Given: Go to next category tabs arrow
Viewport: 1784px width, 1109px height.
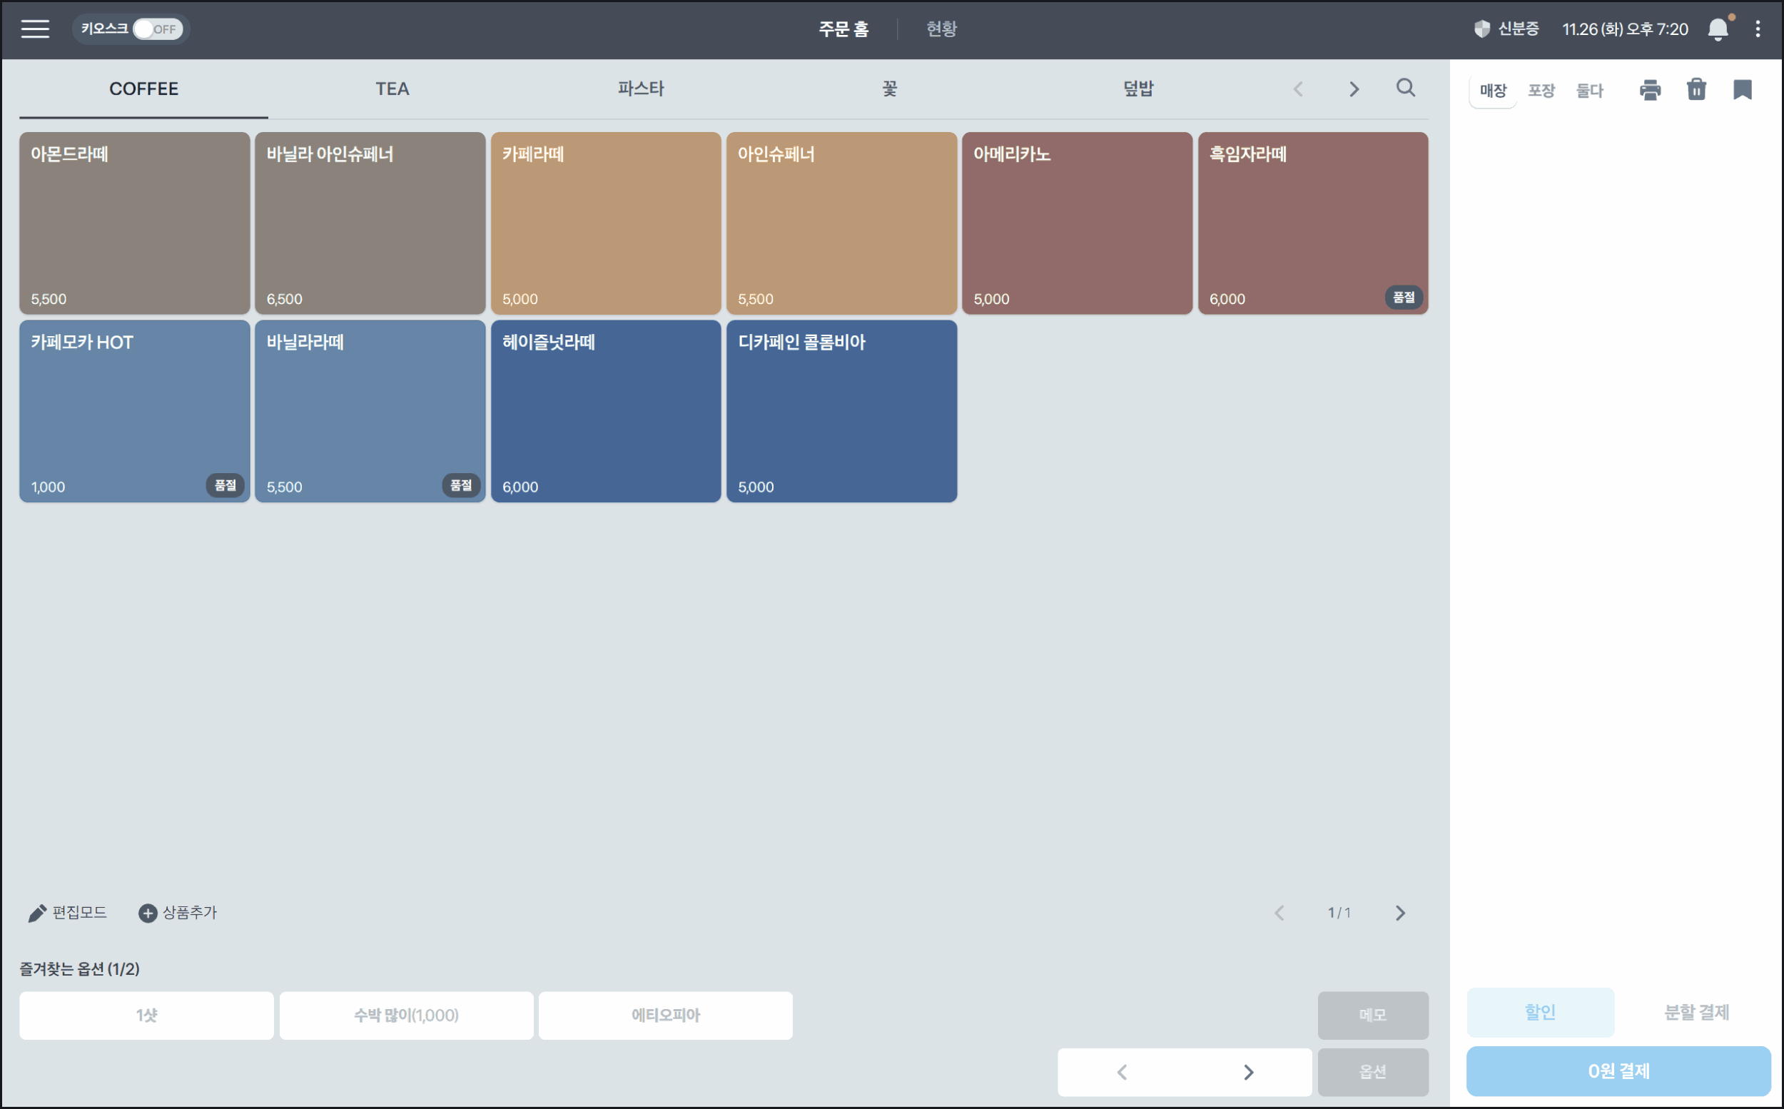Looking at the screenshot, I should click(x=1354, y=89).
